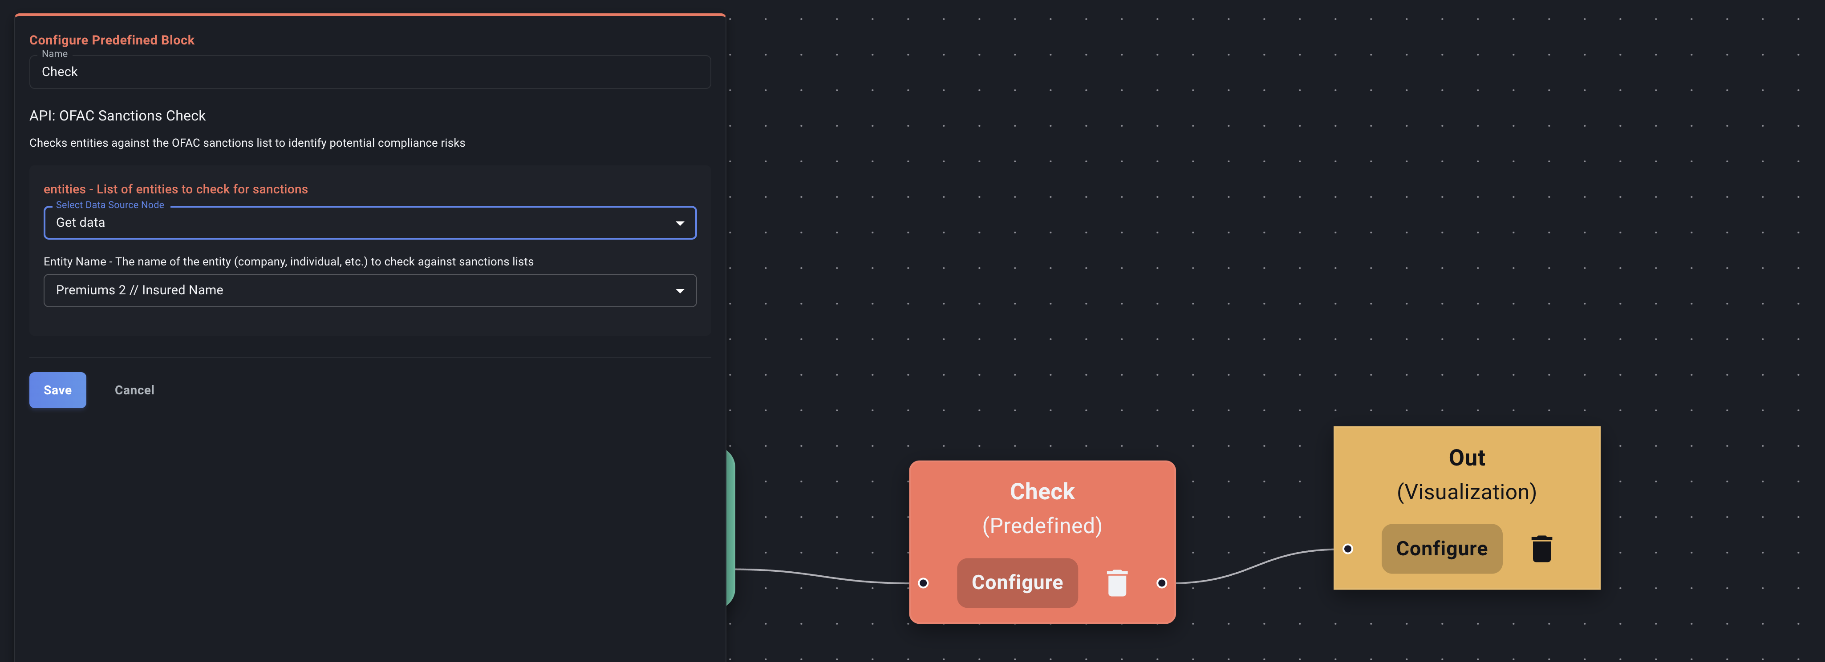Click the Check node's right connection port
This screenshot has height=662, width=1825.
pos(1162,583)
